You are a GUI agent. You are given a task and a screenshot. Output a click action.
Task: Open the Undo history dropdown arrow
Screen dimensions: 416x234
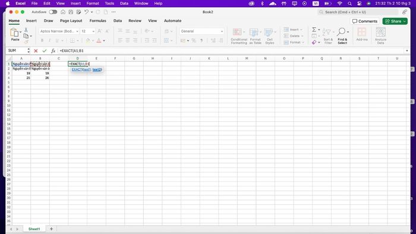[92, 12]
